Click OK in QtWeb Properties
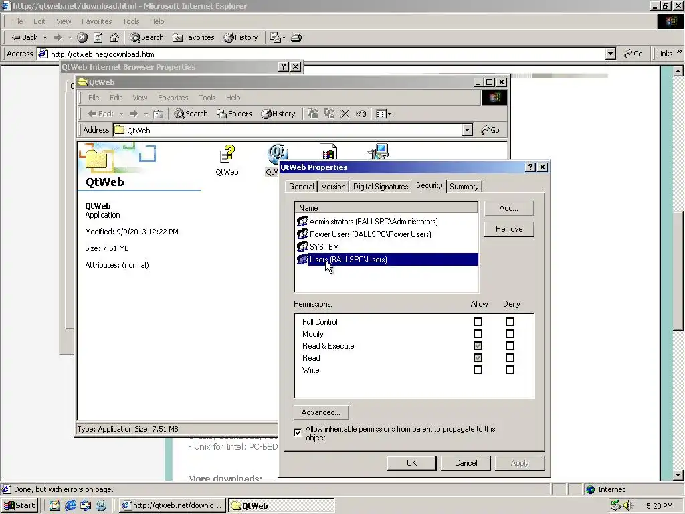The width and height of the screenshot is (685, 514). [411, 463]
